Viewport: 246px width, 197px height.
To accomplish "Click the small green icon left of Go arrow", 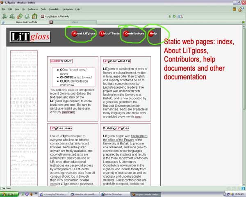I will coord(170,16).
